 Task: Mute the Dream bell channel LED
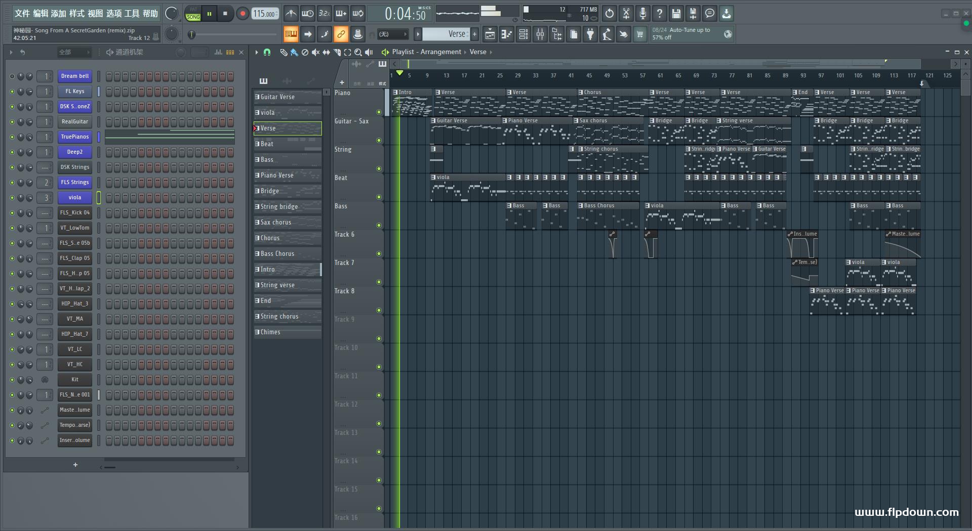click(12, 76)
